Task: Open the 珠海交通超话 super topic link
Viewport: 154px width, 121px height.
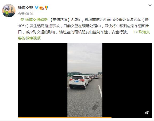Action: [x=36, y=20]
